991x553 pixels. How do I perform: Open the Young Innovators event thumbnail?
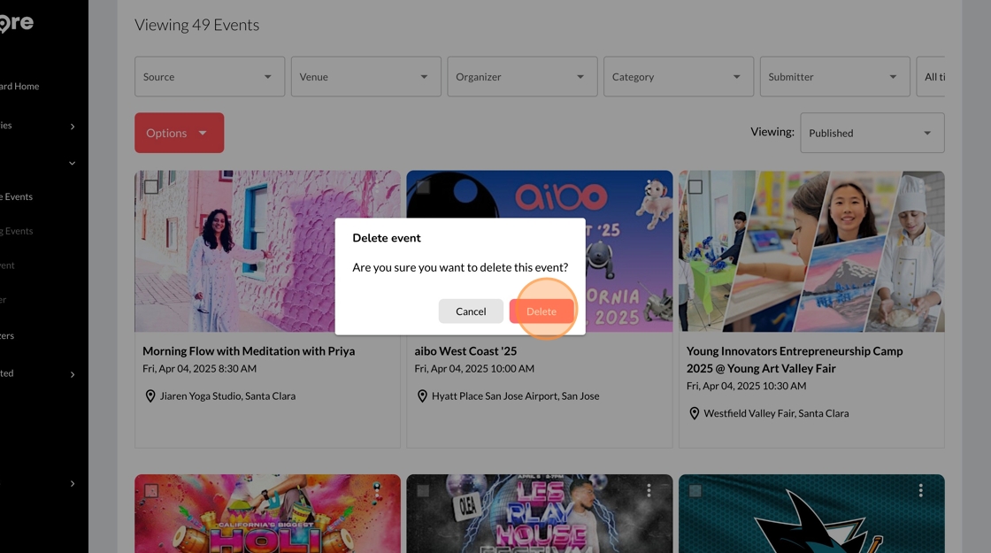pos(811,251)
